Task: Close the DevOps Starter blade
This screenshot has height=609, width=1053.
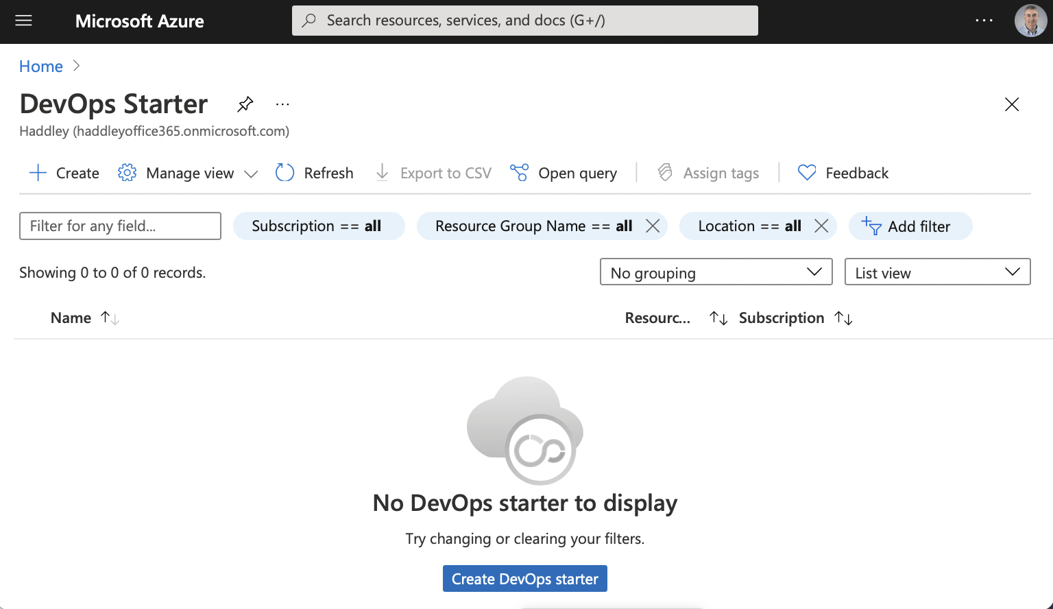Action: point(1011,104)
